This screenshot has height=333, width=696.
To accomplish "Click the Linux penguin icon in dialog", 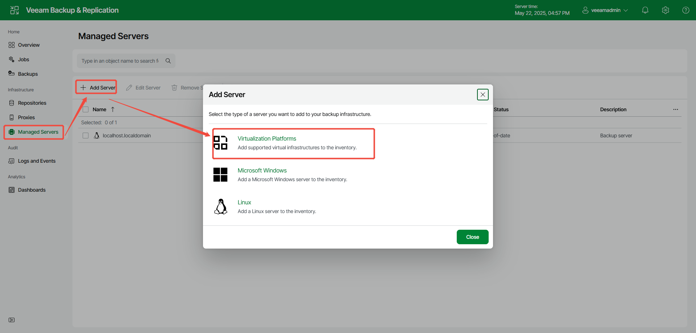I will pyautogui.click(x=220, y=207).
